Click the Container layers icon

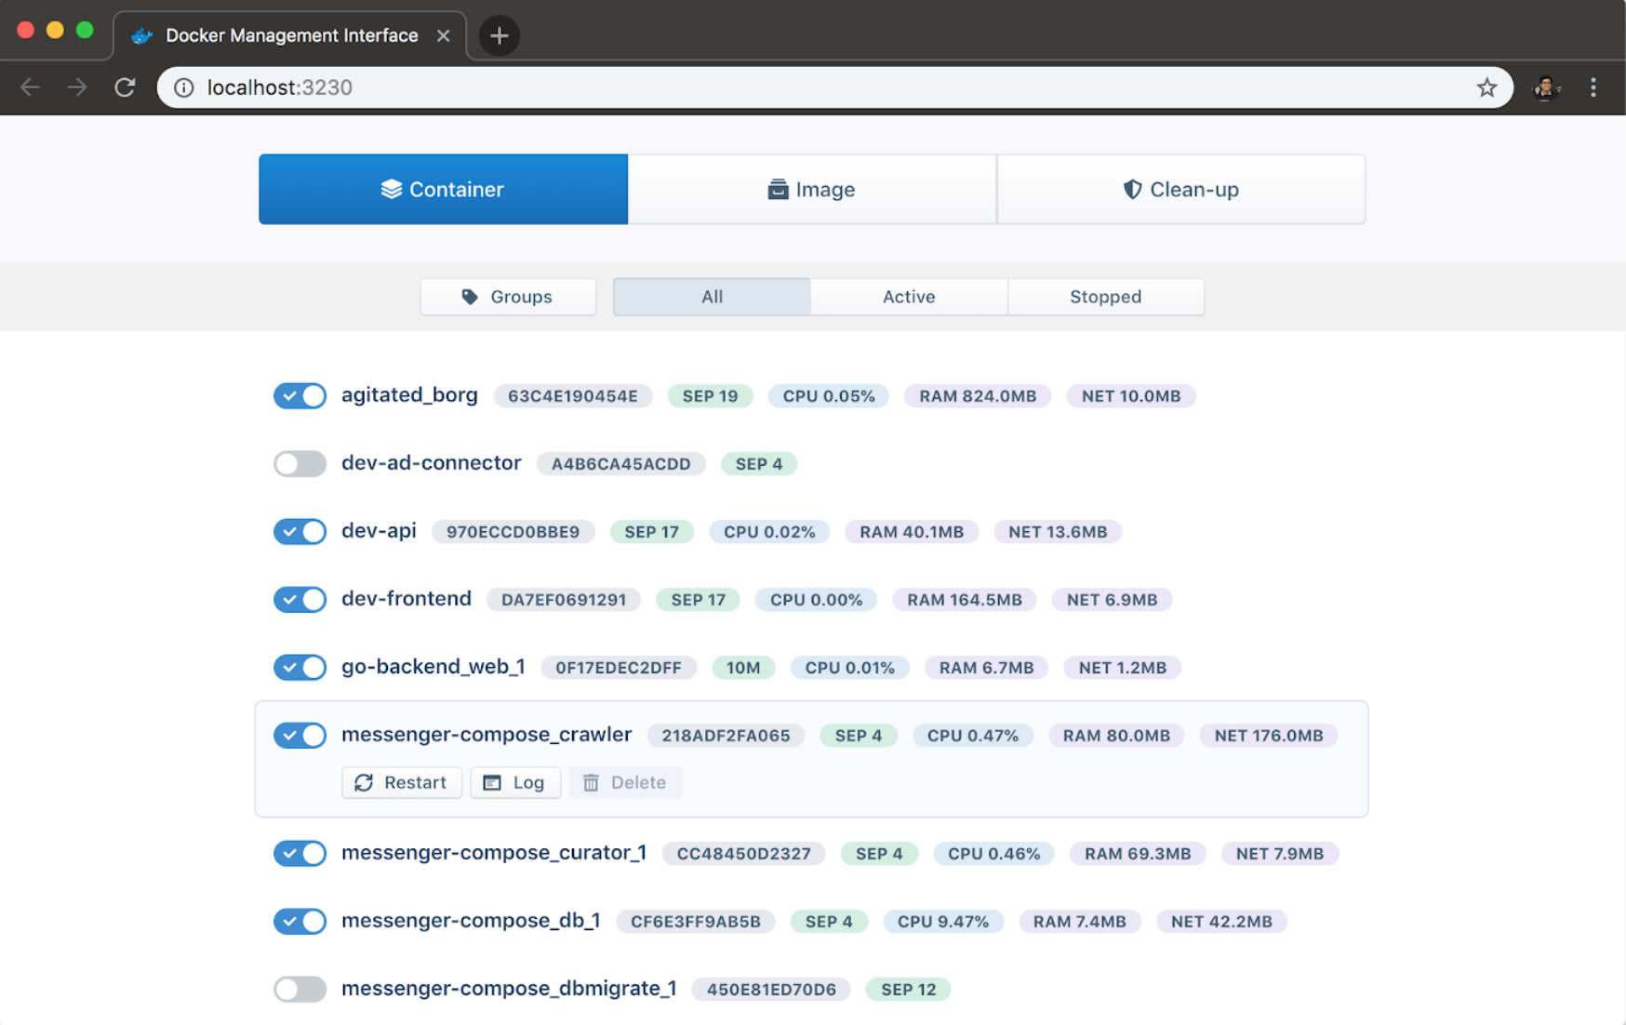391,189
